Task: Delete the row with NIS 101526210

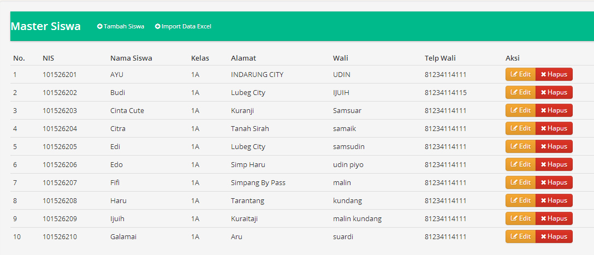Action: tap(554, 236)
